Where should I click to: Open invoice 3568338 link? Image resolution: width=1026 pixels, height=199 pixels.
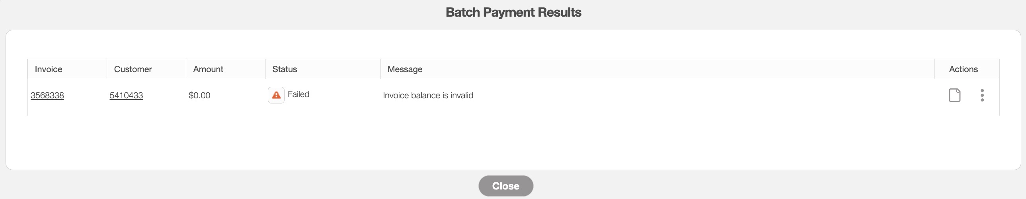47,96
